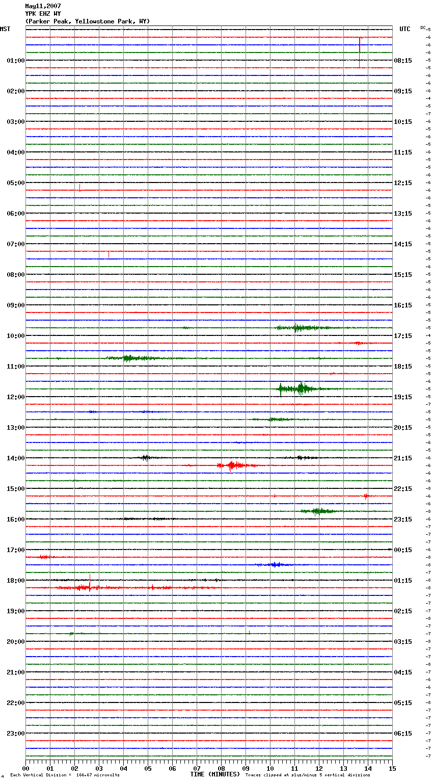Click the MST time label "20:00"
This screenshot has height=782, width=433.
pyautogui.click(x=15, y=642)
